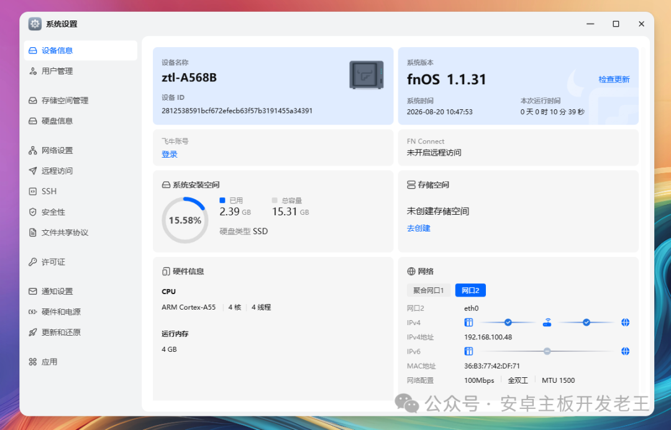Click the IPv6 row internet globe icon
Image resolution: width=671 pixels, height=430 pixels.
[625, 351]
